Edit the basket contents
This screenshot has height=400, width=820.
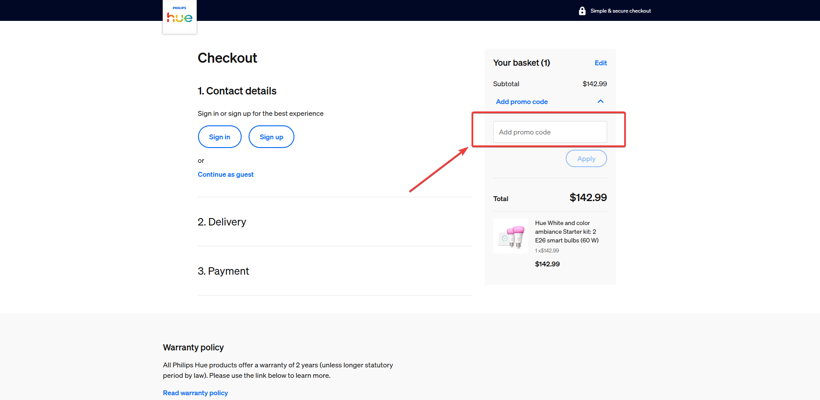tap(601, 63)
